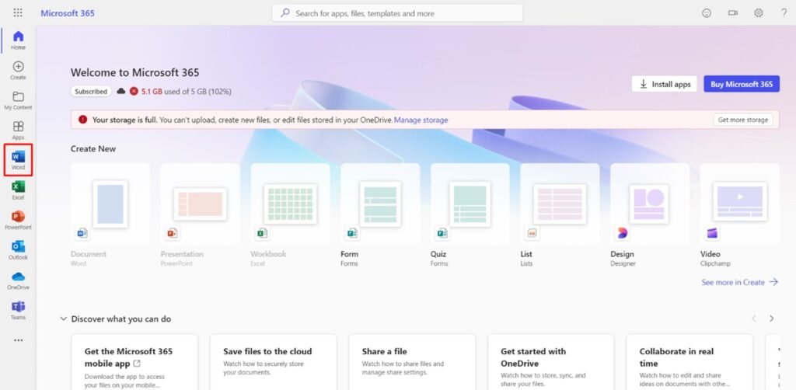796x390 pixels.
Task: Open My Content in the sidebar
Action: click(18, 100)
